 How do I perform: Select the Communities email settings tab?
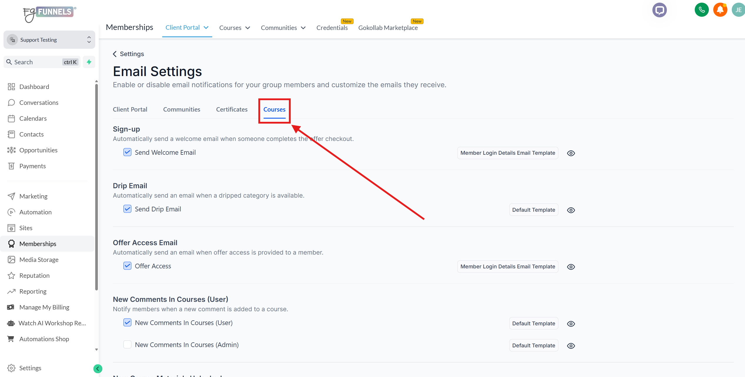click(182, 110)
